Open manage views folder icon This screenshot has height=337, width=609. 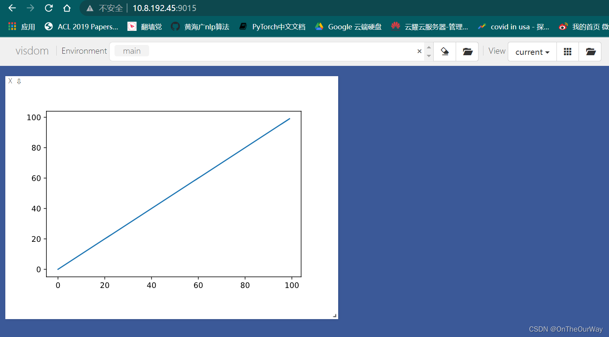[x=590, y=52]
